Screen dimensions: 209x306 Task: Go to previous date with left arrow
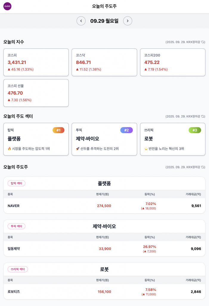coord(81,21)
